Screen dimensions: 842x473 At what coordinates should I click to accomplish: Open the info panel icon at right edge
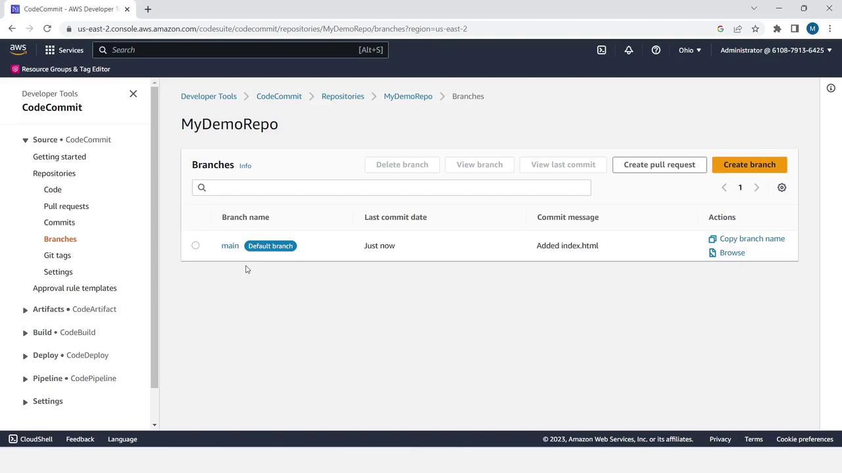pos(831,88)
